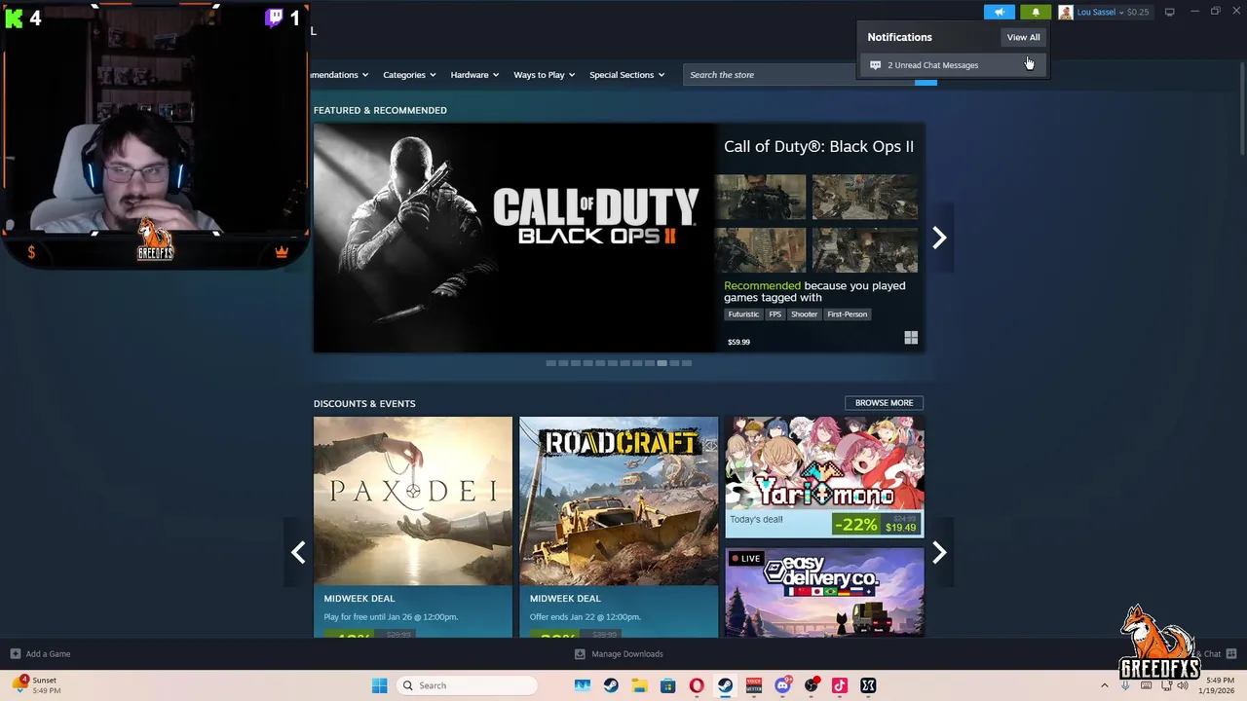The height and width of the screenshot is (701, 1247).
Task: Select the First-Person tag
Action: (847, 314)
